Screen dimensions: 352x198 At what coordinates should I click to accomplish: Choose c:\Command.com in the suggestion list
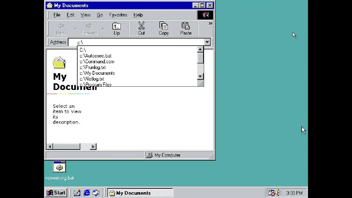(x=137, y=62)
